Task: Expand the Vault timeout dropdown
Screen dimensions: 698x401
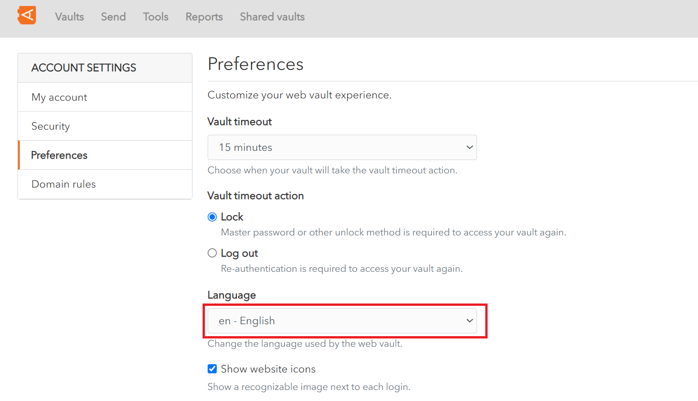Action: point(342,147)
